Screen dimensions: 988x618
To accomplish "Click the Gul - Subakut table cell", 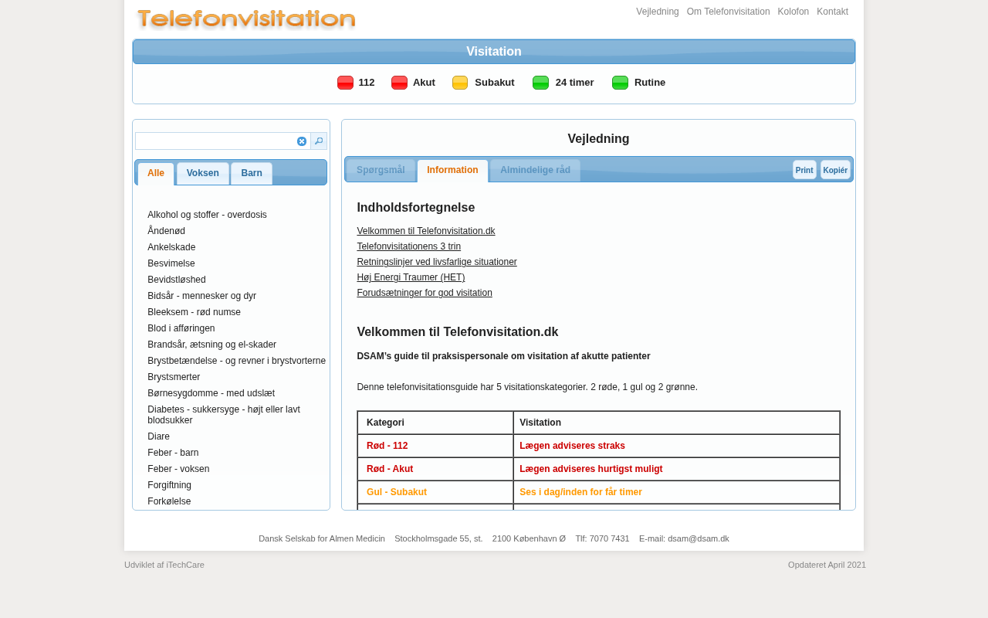I will point(435,492).
